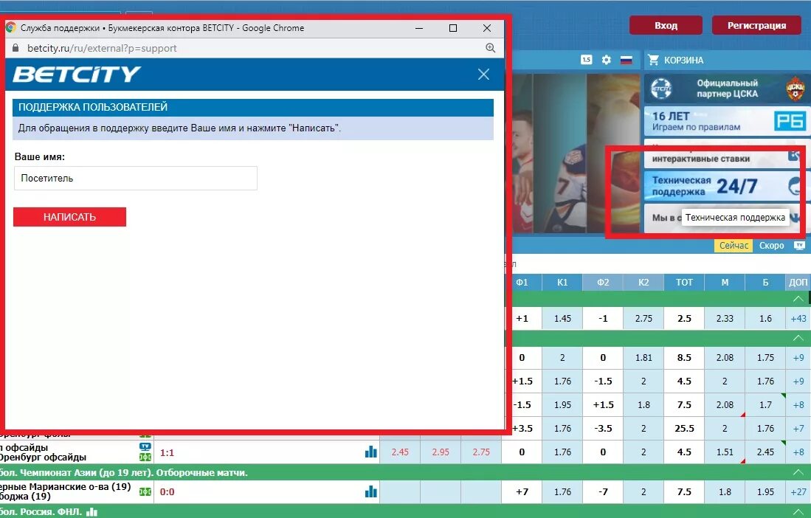811x518 pixels.
Task: Expand additional bets +27
Action: click(798, 492)
